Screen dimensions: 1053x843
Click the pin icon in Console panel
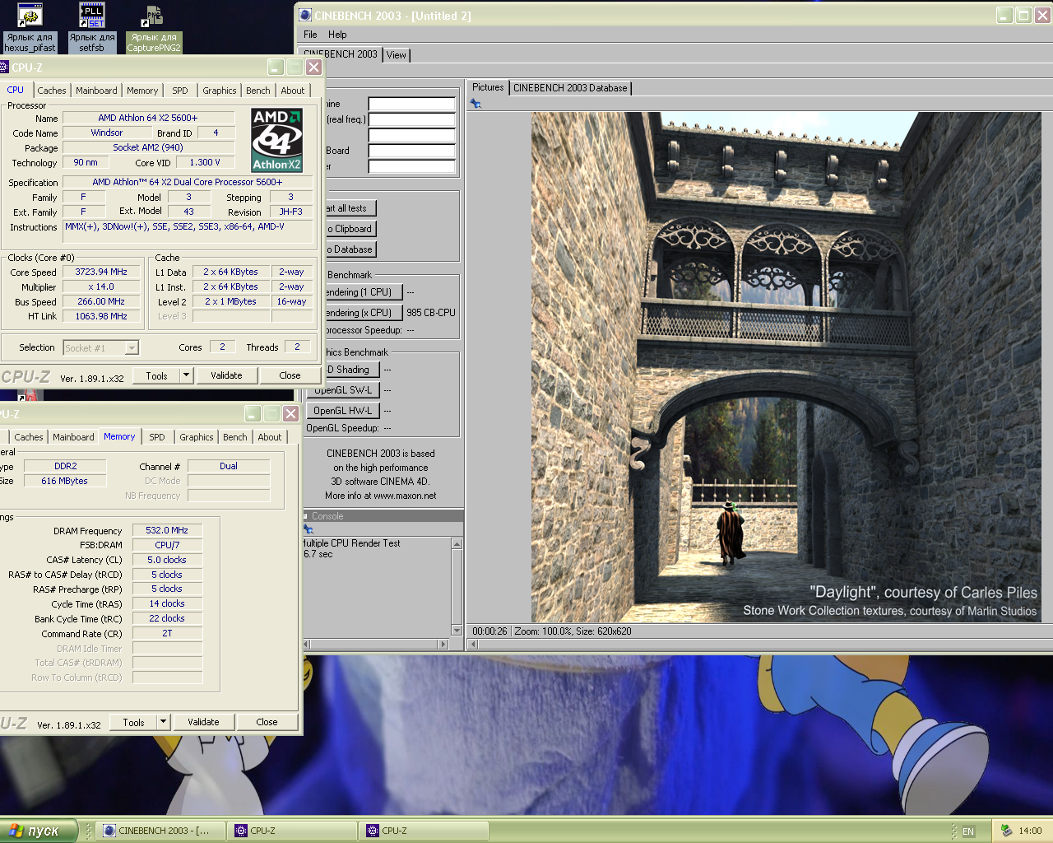click(x=308, y=529)
